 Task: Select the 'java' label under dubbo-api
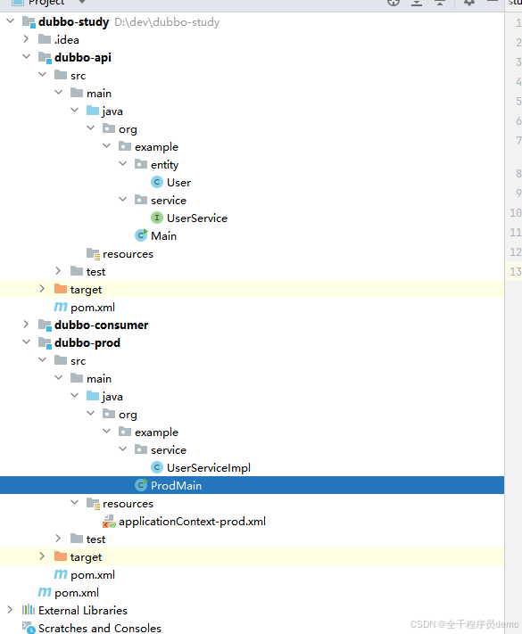112,111
